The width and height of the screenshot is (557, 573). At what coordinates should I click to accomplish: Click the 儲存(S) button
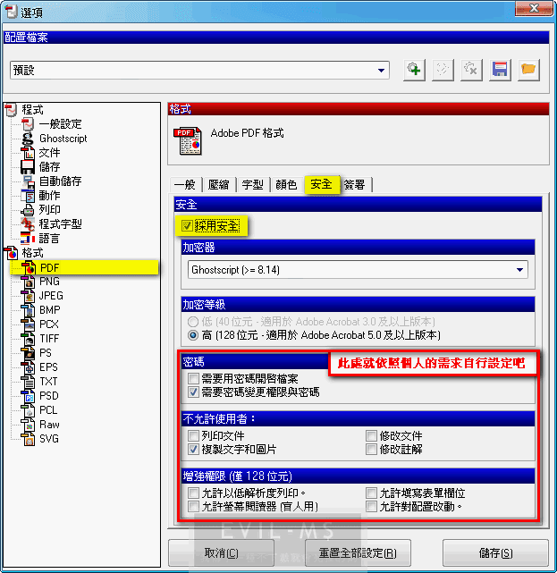(495, 553)
